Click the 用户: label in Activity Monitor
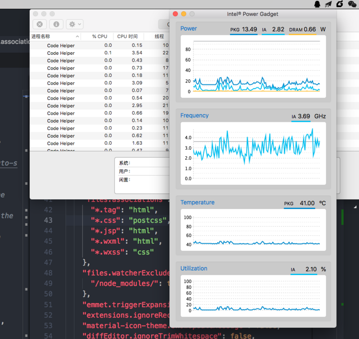The height and width of the screenshot is (339, 359). [x=125, y=171]
